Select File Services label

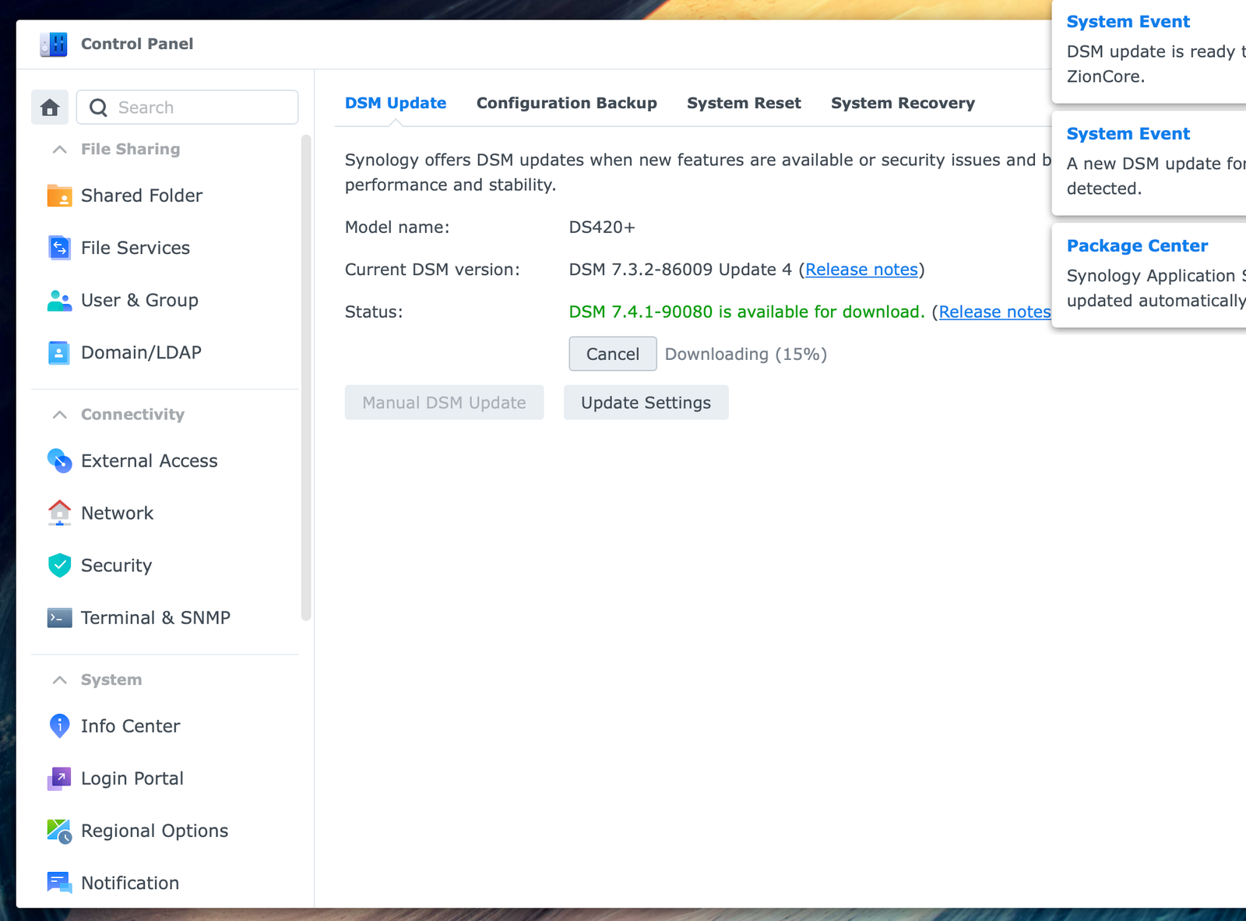[136, 248]
